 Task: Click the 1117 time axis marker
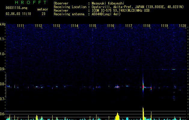(129, 26)
